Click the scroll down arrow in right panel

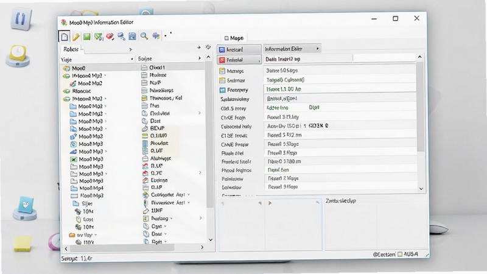coord(421,189)
